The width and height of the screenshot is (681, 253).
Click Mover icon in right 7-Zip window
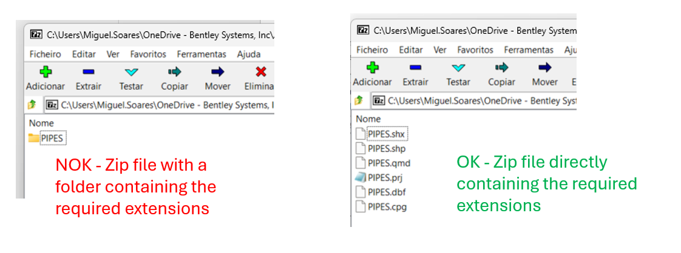tap(544, 68)
